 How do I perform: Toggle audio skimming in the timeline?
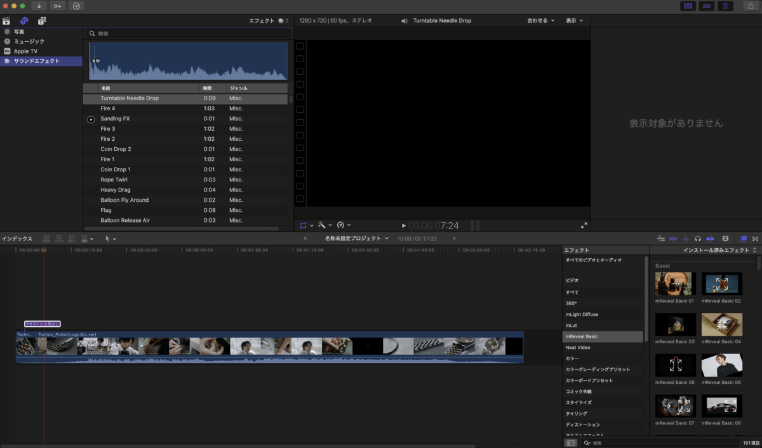point(685,239)
